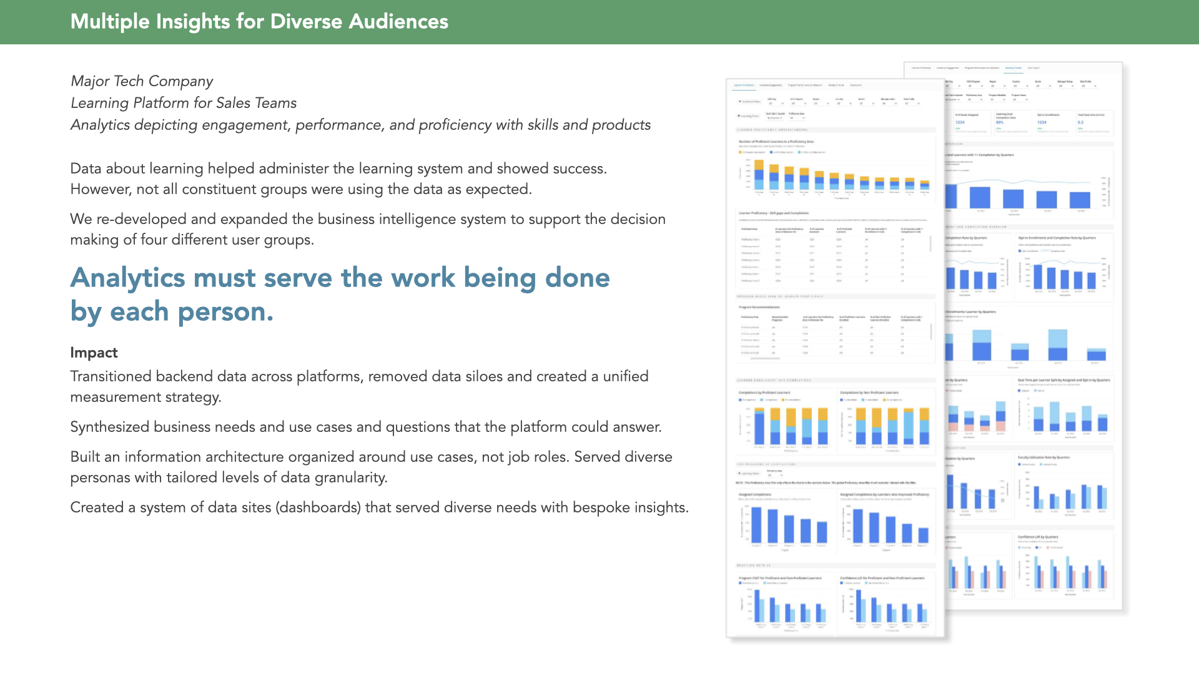Open Learner Proficiency tab on front dashboard
1199x674 pixels.
click(744, 85)
